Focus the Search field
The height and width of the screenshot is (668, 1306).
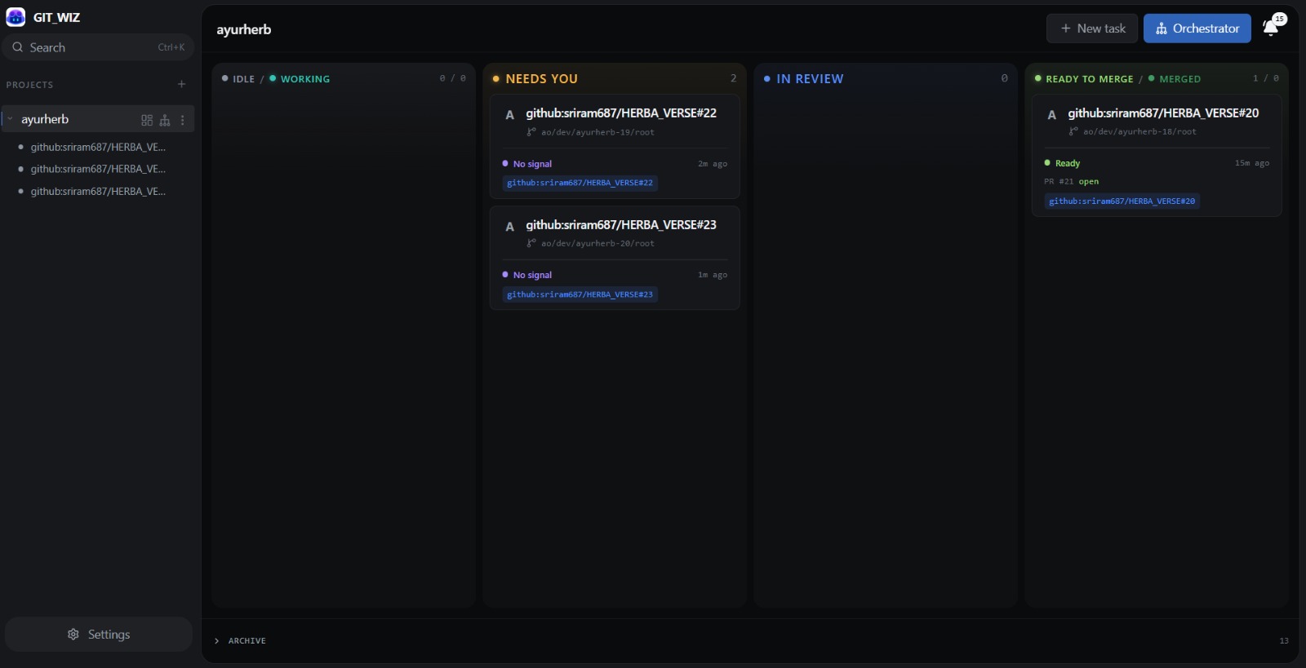[99, 47]
